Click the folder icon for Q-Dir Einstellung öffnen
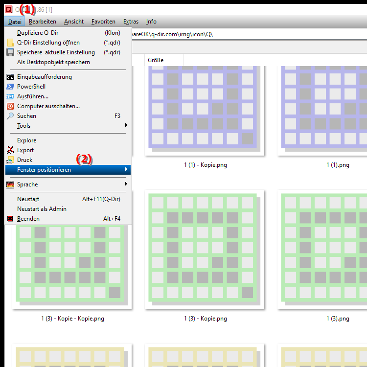The width and height of the screenshot is (367, 367). click(10, 43)
